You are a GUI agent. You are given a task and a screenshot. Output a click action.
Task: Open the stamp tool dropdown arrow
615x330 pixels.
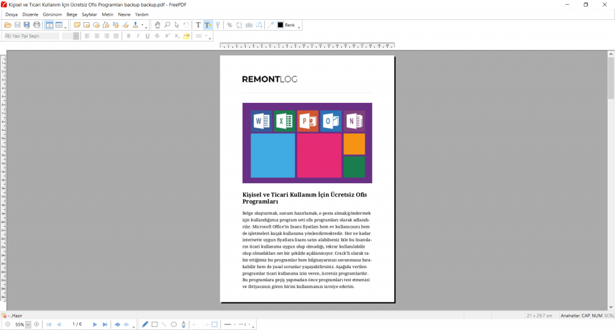point(142,25)
